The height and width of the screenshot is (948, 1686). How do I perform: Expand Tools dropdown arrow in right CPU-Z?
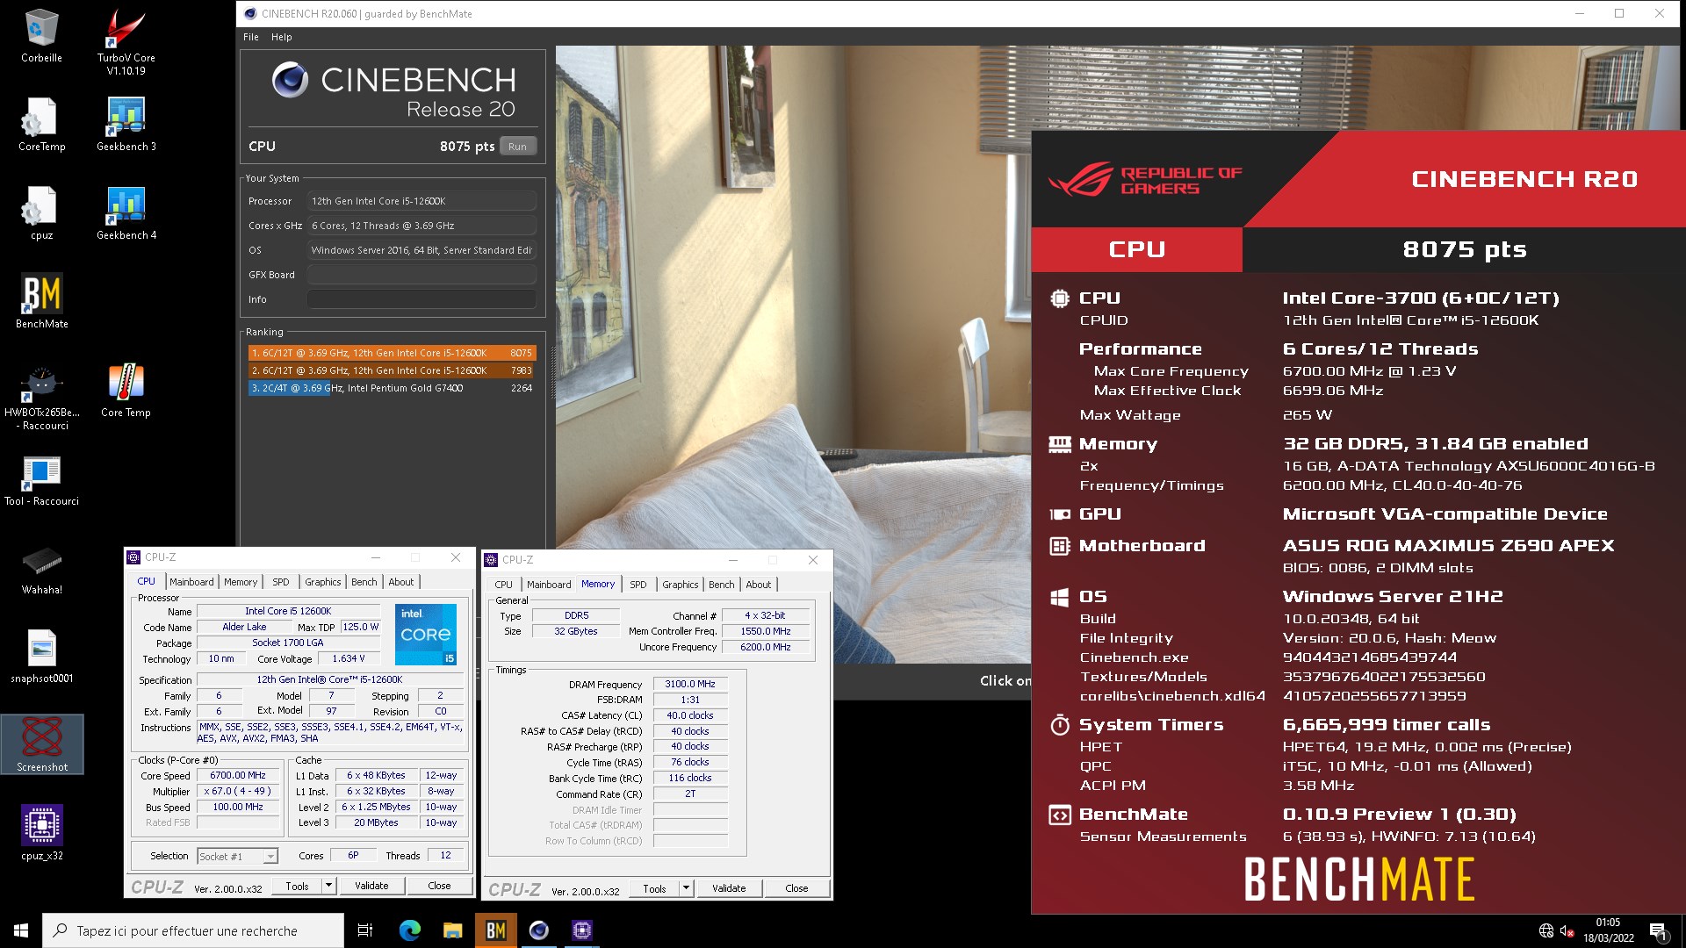click(686, 888)
